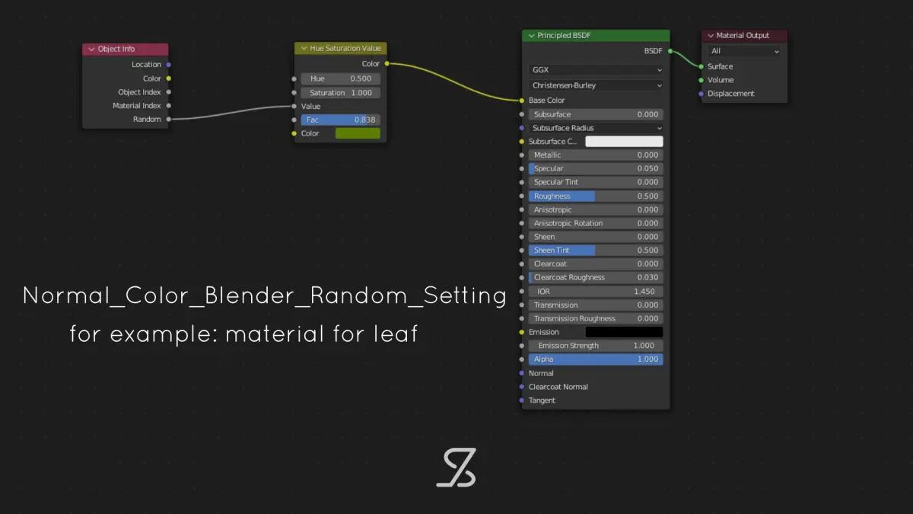Click the Metallic input socket
This screenshot has height=514, width=913.
(x=521, y=155)
